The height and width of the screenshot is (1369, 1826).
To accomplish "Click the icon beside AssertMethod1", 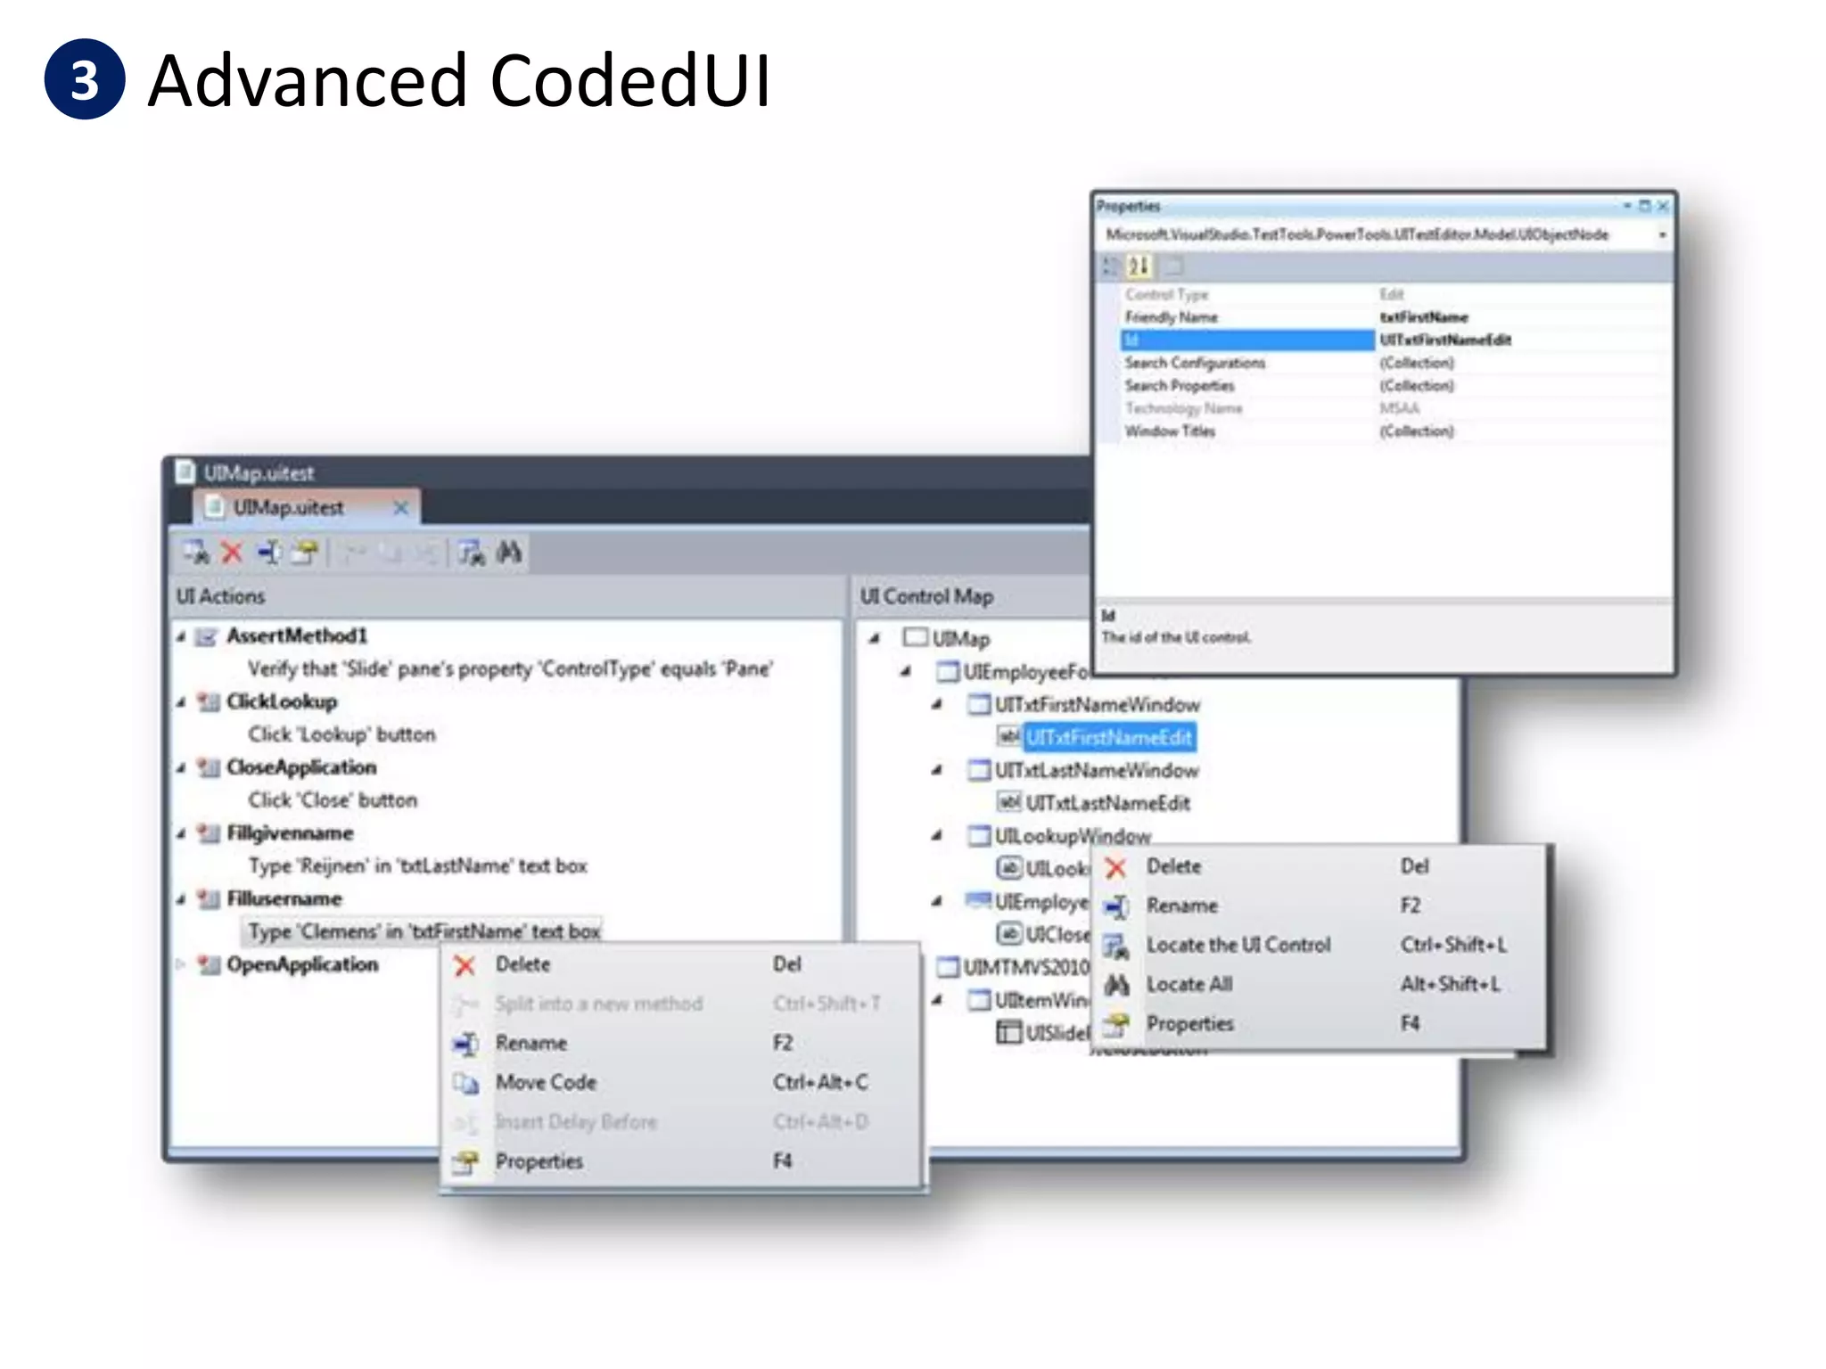I will (x=207, y=636).
